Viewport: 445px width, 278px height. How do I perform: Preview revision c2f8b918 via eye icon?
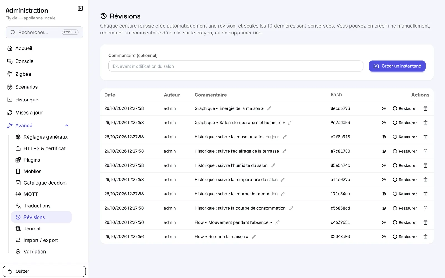pyautogui.click(x=384, y=137)
